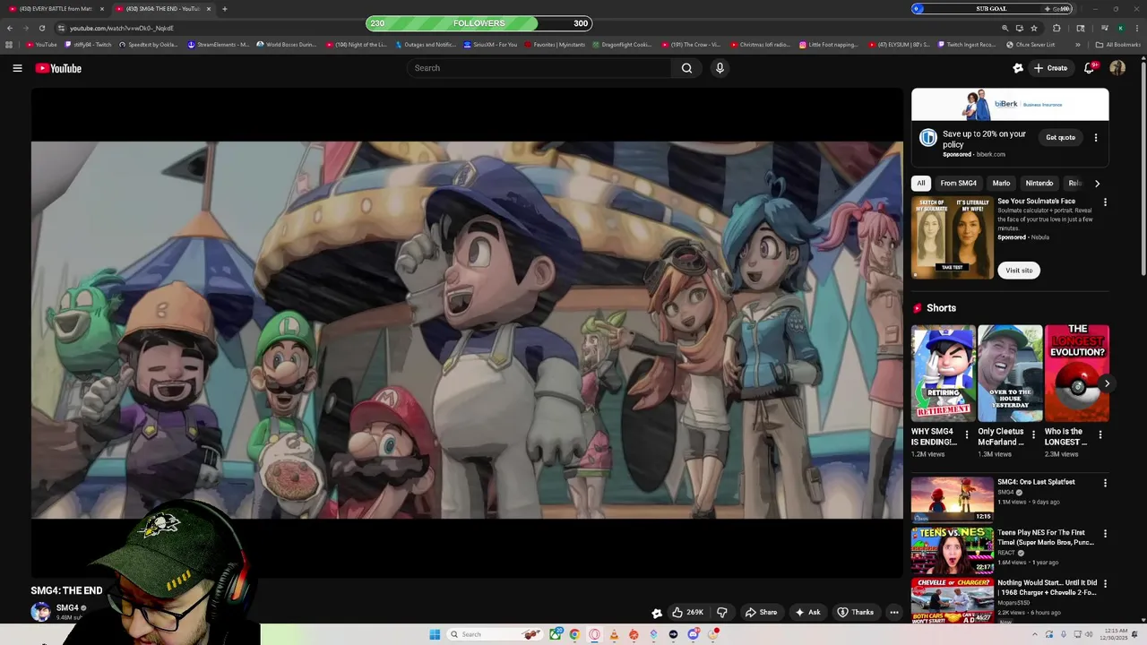Open Teens Play NES thumbnail

click(953, 549)
